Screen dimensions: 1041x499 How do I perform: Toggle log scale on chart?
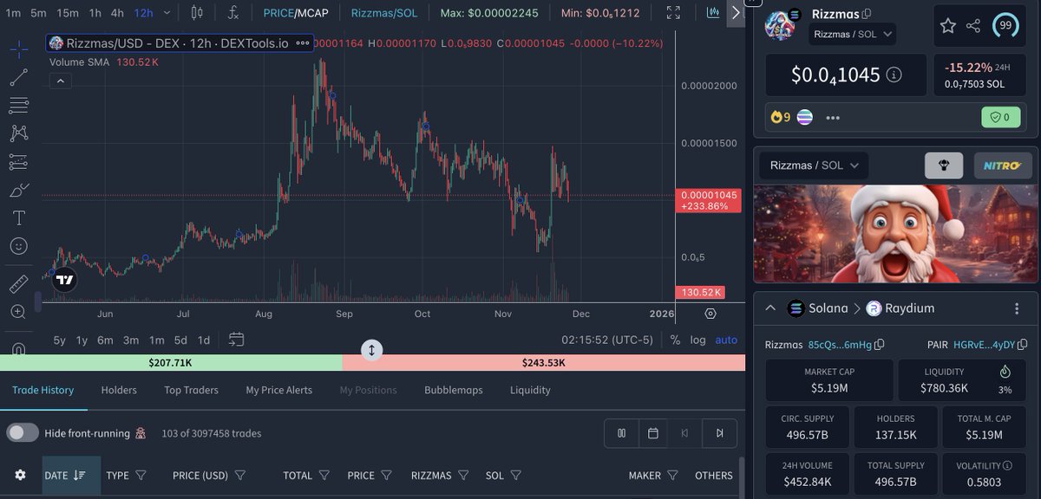(697, 340)
